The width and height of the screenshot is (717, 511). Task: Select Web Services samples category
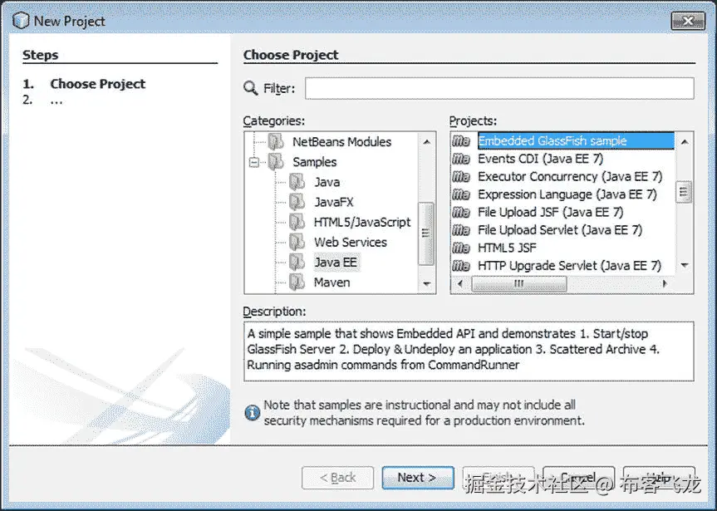(351, 243)
